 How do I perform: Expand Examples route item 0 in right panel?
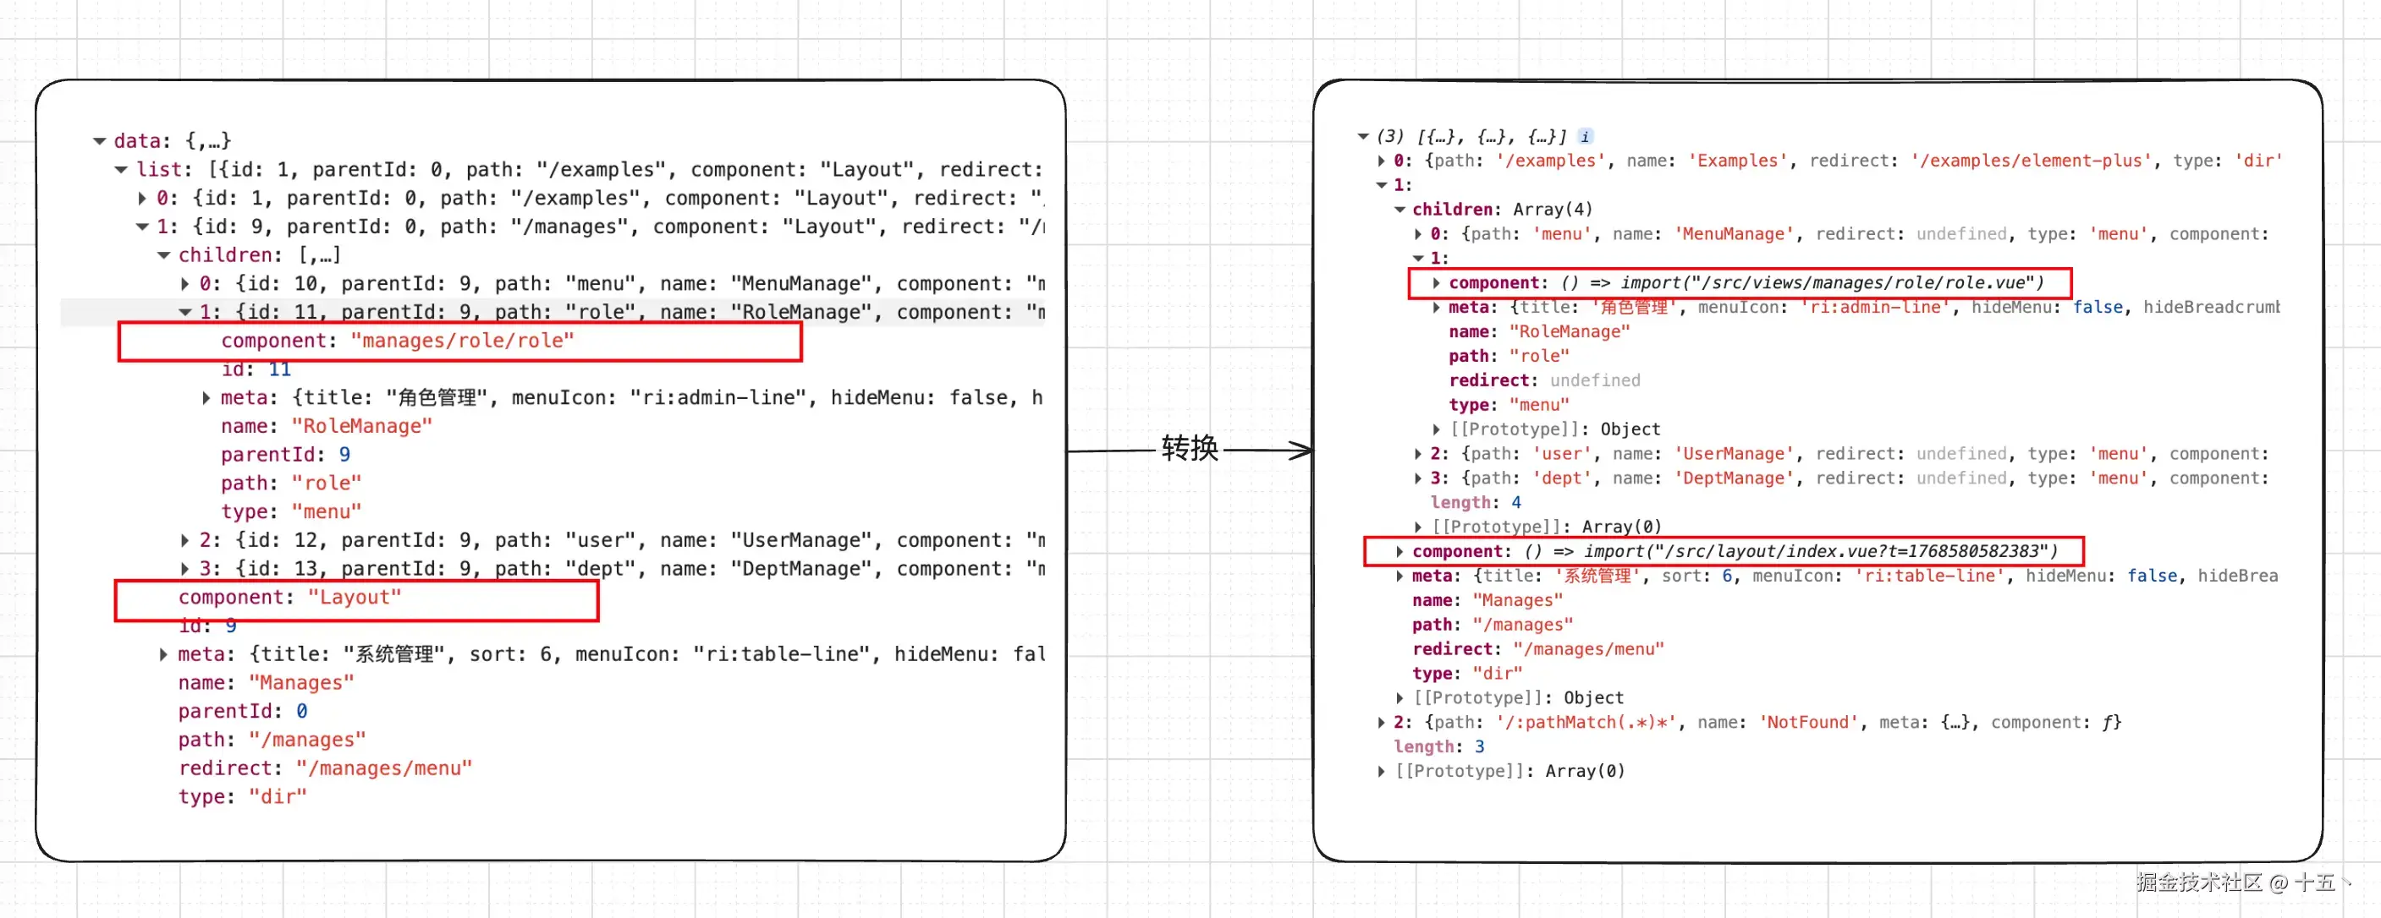1381,161
